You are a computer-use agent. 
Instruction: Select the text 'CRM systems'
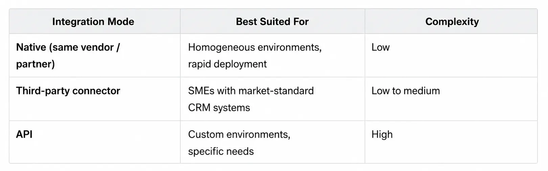(219, 108)
